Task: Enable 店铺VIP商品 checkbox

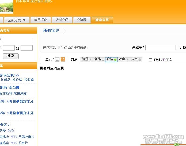Action: 150,60
